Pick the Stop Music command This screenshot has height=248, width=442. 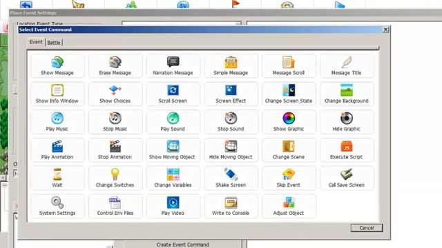[115, 123]
